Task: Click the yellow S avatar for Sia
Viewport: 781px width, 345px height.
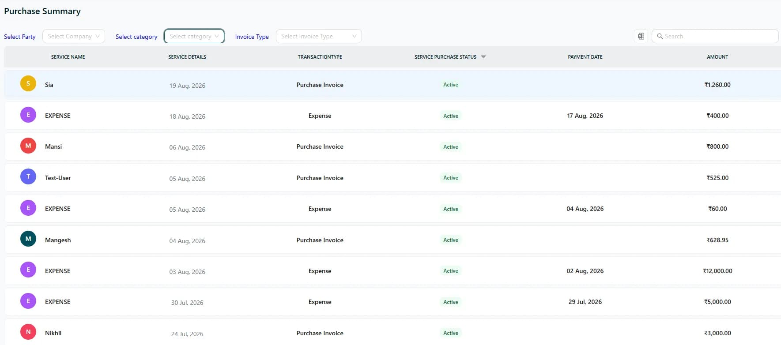Action: tap(28, 83)
